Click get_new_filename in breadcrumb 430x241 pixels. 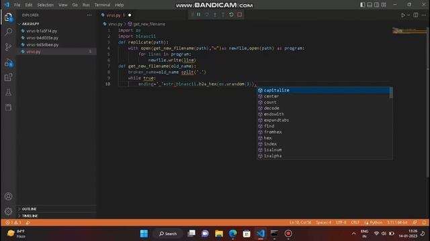click(149, 24)
